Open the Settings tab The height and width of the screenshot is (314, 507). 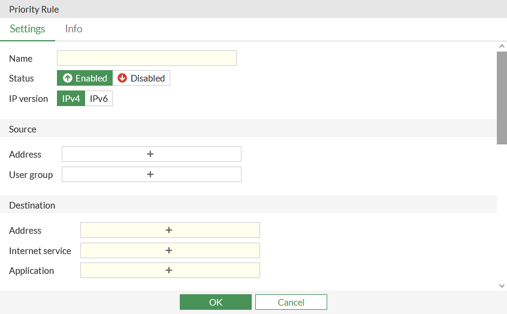pyautogui.click(x=28, y=29)
